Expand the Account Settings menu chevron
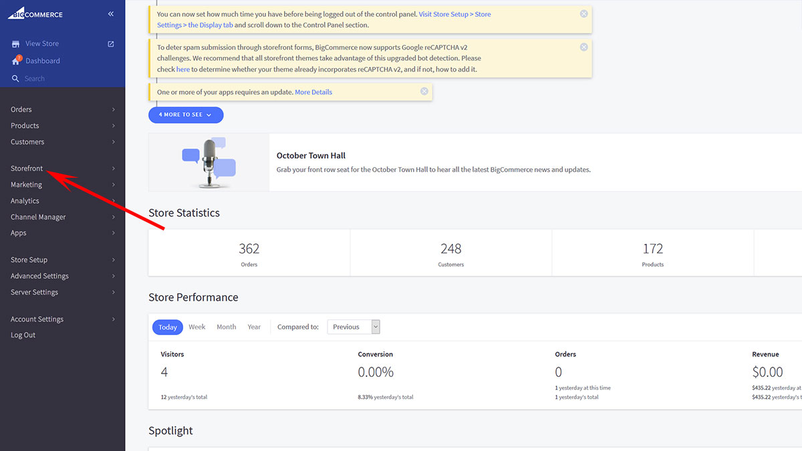 tap(114, 319)
